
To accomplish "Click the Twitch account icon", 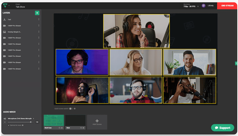I will (203, 6).
